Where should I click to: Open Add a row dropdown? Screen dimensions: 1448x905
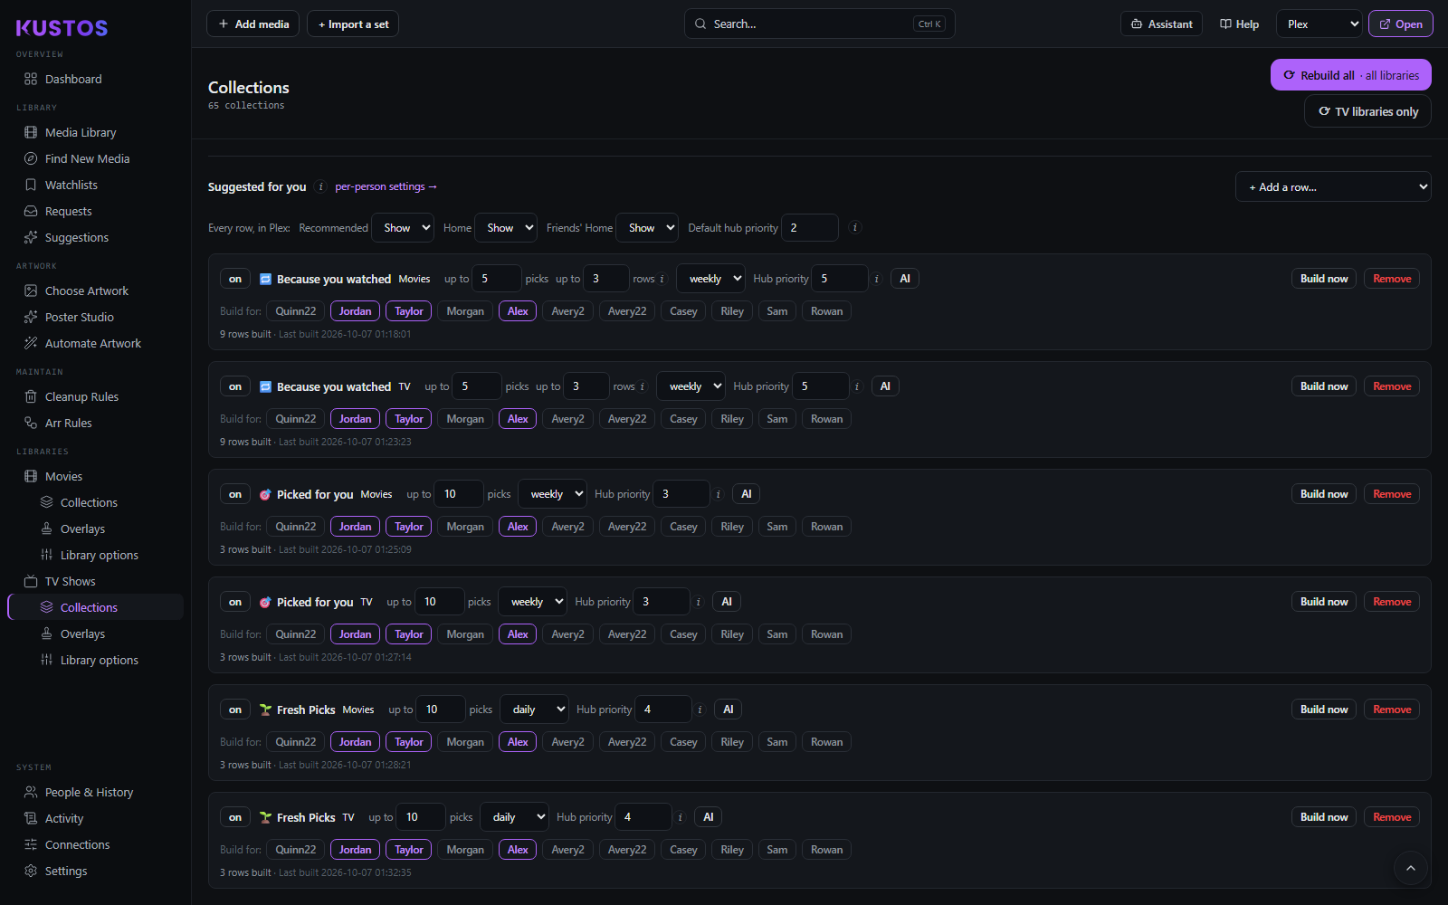coord(1333,186)
